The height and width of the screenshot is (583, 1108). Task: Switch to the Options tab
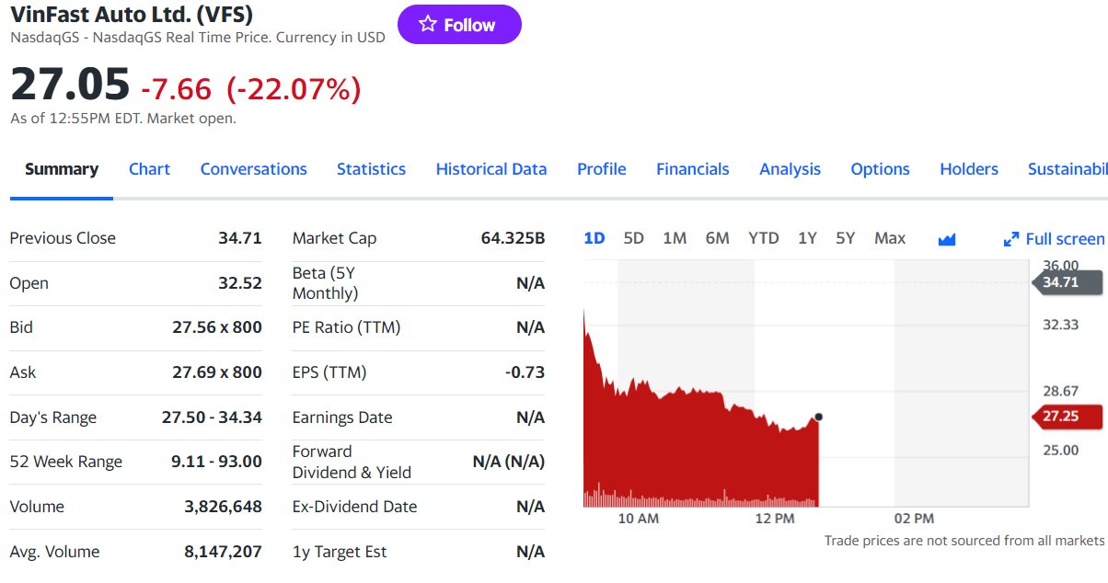coord(880,169)
